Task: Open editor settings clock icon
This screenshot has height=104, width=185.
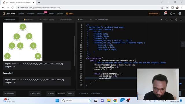Action: click(176, 20)
